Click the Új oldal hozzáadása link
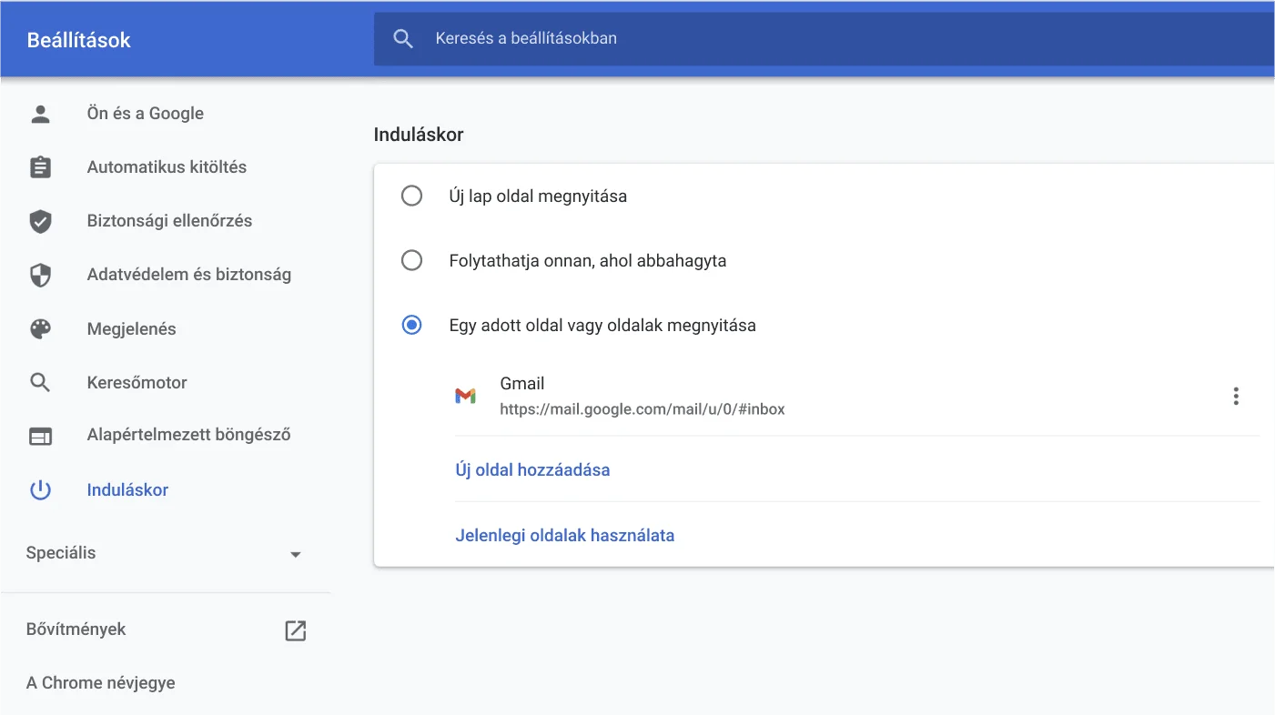Image resolution: width=1275 pixels, height=715 pixels. tap(532, 469)
